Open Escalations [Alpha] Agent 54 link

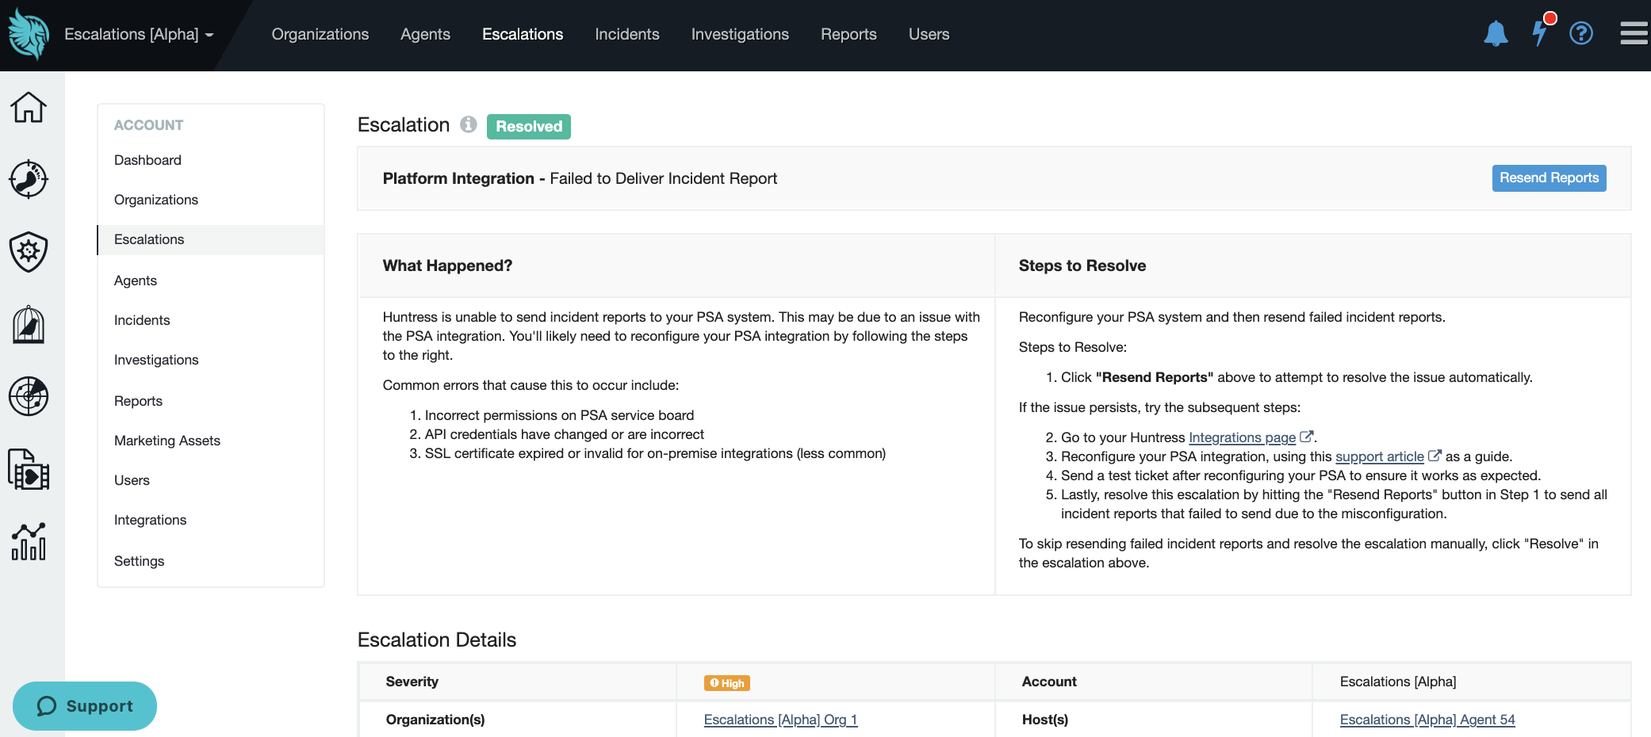coord(1427,720)
